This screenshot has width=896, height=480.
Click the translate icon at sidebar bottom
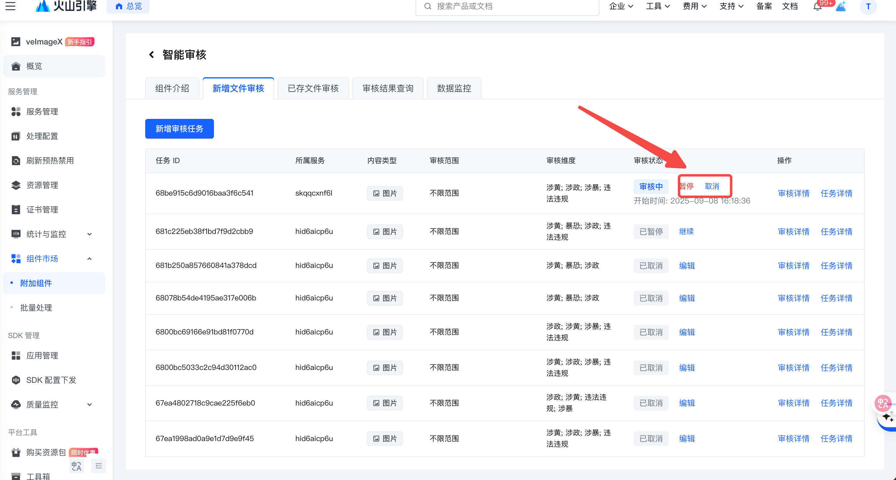coord(77,466)
